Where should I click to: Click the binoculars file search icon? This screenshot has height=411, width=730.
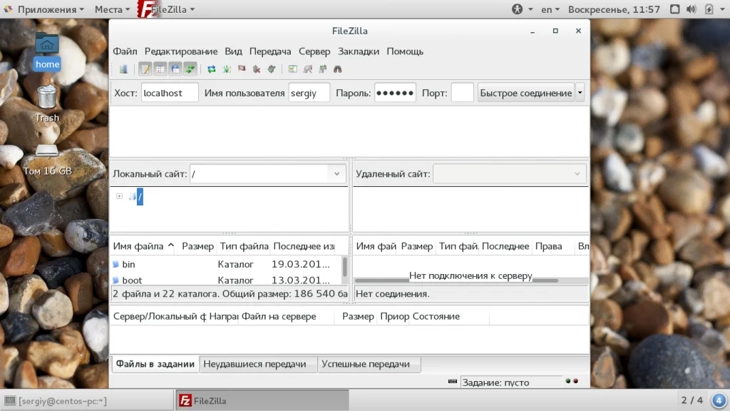click(x=337, y=69)
